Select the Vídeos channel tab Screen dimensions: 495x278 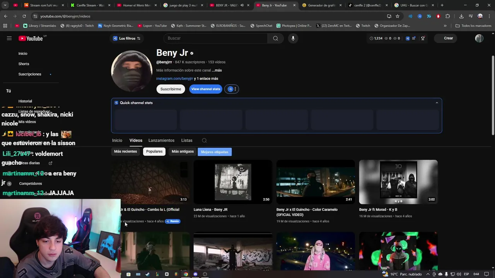pyautogui.click(x=136, y=141)
